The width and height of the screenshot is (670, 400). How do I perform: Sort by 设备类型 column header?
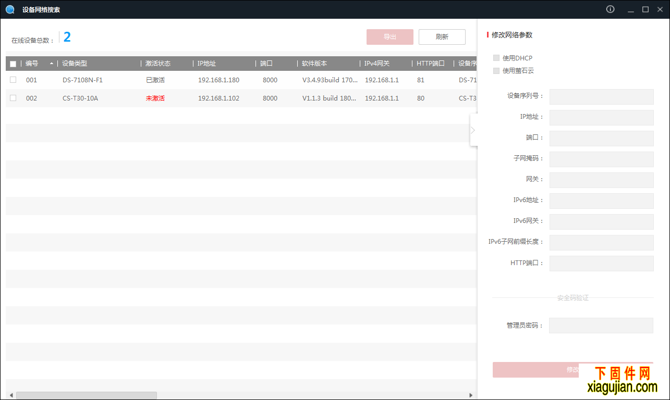75,64
